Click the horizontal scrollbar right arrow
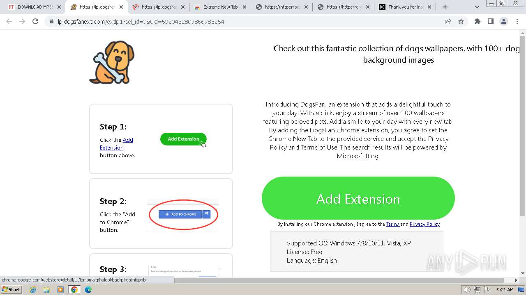This screenshot has height=295, width=526. click(516, 280)
